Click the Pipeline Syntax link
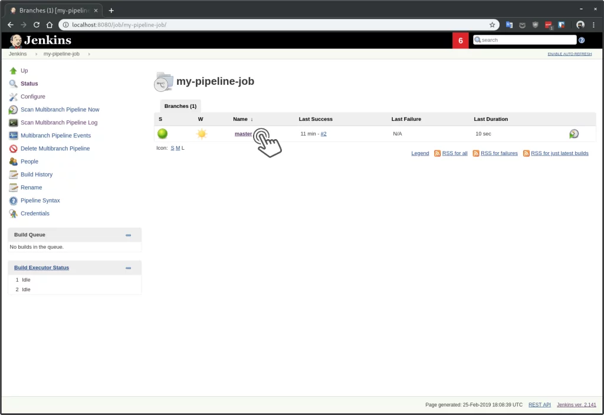604x415 pixels. point(40,200)
